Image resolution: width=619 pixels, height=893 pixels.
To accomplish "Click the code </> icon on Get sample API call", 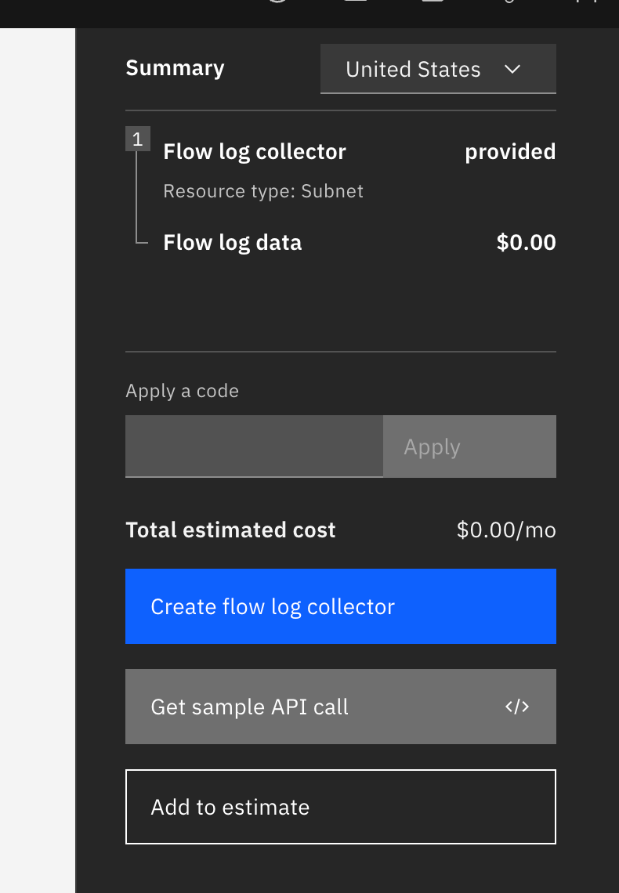I will (517, 706).
